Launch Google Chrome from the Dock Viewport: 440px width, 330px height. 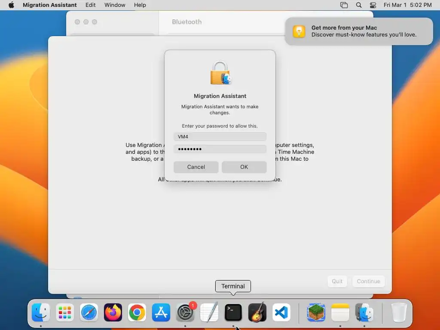pos(137,312)
